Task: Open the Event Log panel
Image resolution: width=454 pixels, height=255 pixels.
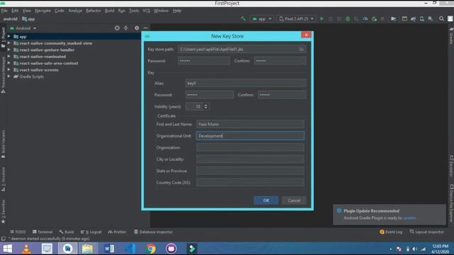Action: tap(391, 232)
